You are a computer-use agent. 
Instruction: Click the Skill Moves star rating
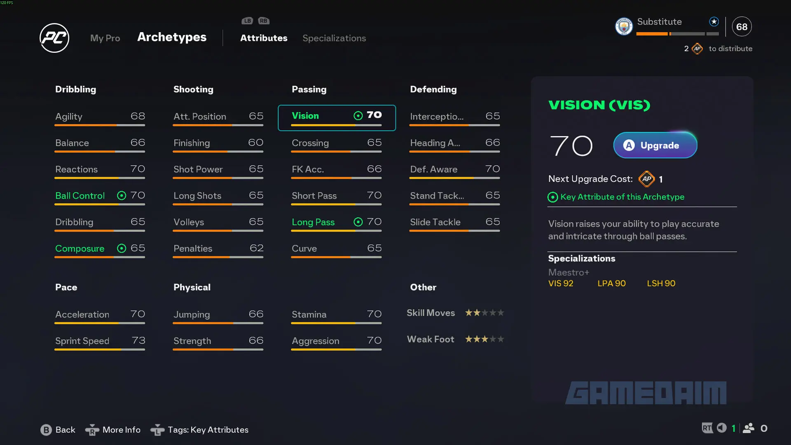(x=484, y=313)
